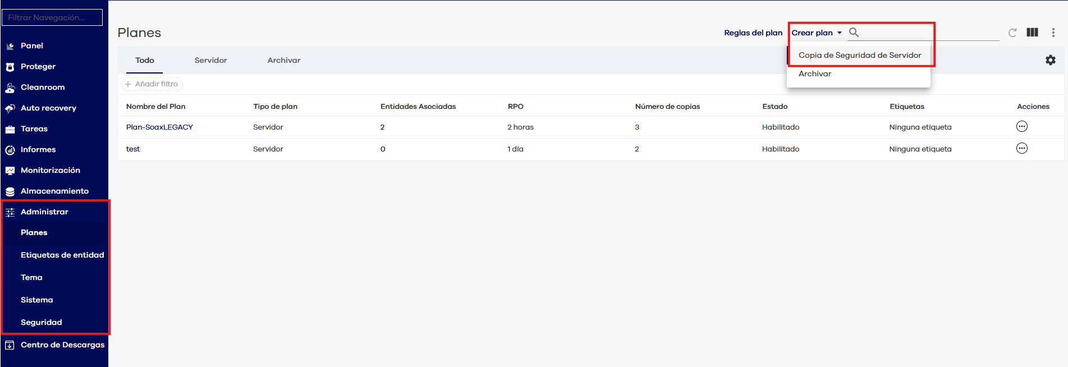Viewport: 1068px width, 367px height.
Task: Click the refresh icon in the toolbar
Action: tap(1012, 33)
